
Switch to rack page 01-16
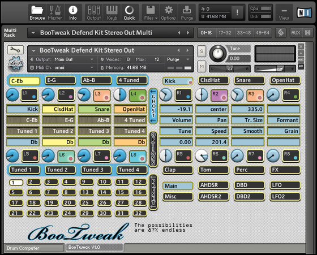coord(207,33)
